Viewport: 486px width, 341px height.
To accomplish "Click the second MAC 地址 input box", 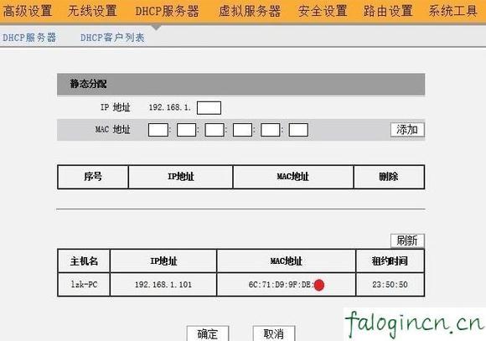I will (x=186, y=130).
